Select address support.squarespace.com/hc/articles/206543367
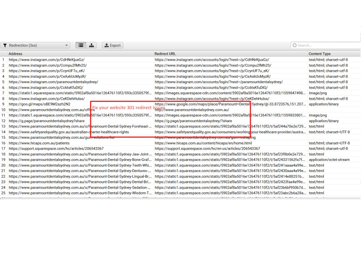The image size is (361, 271). point(56,149)
